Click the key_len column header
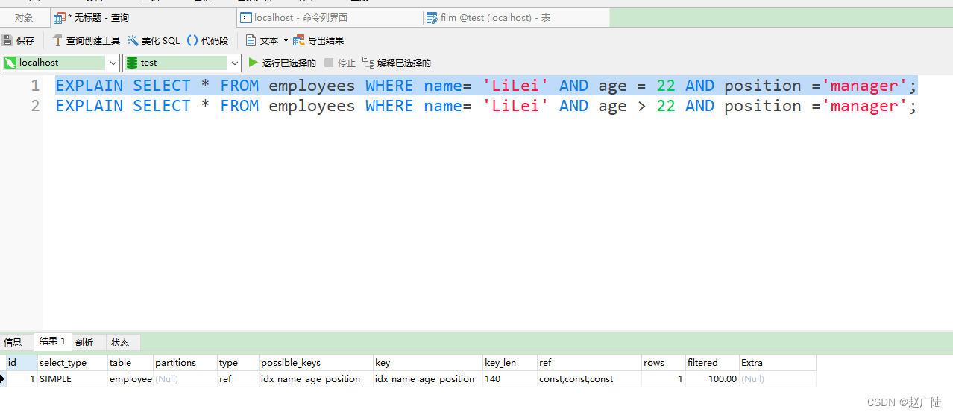Image resolution: width=953 pixels, height=415 pixels. tap(510, 363)
